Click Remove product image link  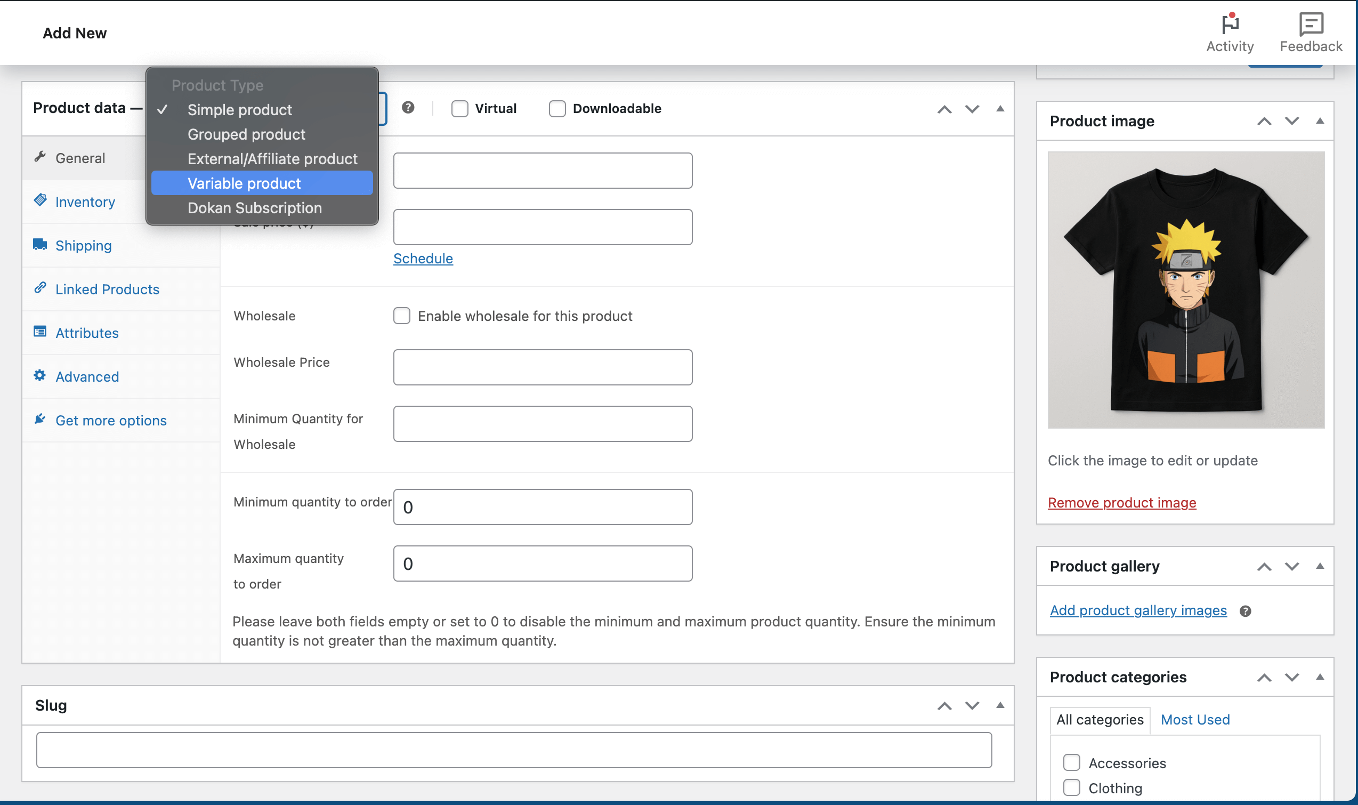point(1121,503)
